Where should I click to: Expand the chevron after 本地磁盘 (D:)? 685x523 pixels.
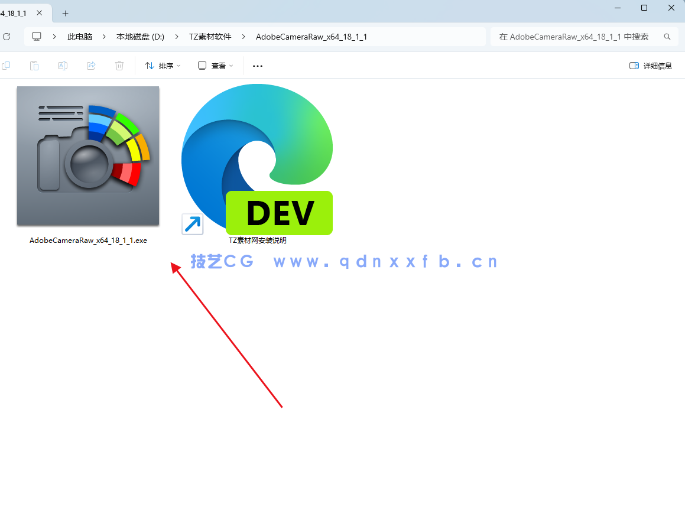176,36
